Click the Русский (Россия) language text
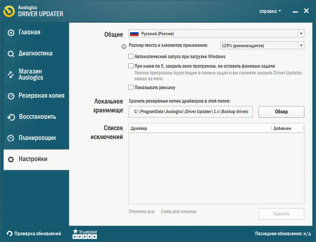This screenshot has width=316, height=242. tap(158, 34)
